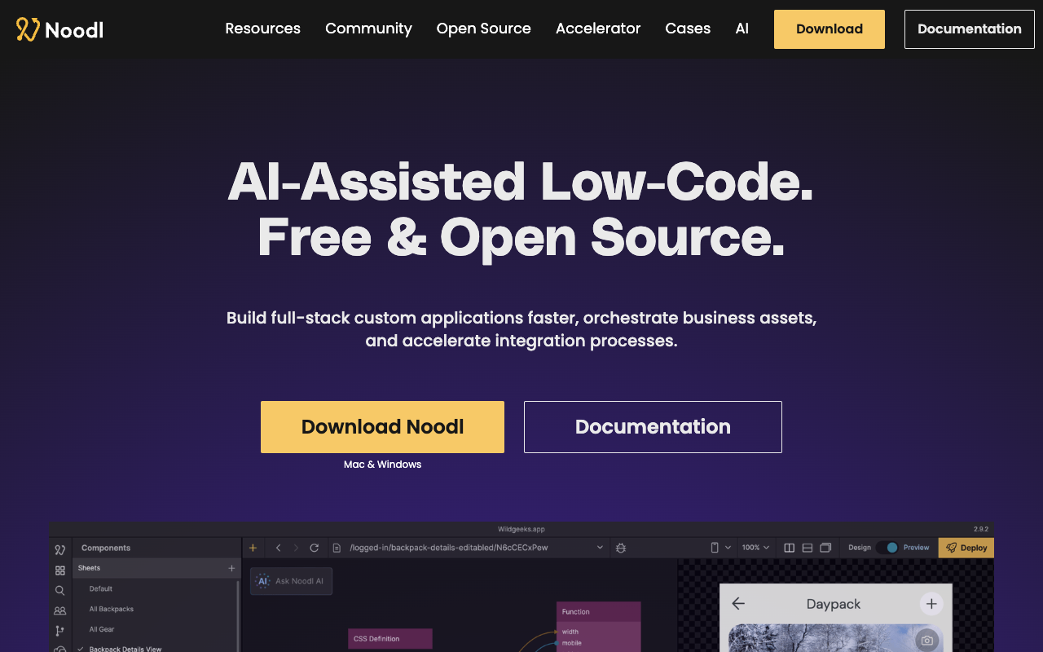Open the Search icon in editor sidebar
The image size is (1043, 652).
pos(59,590)
